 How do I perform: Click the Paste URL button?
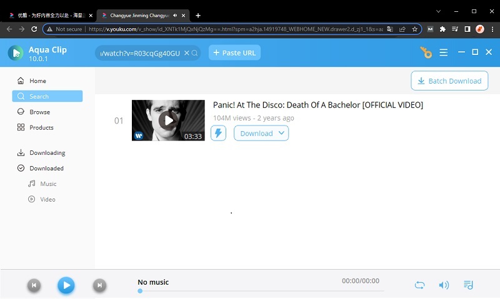click(x=234, y=52)
